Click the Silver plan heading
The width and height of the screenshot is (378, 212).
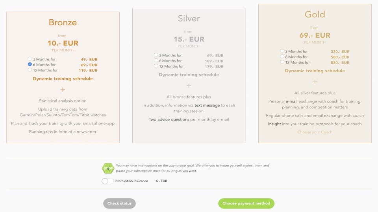[x=189, y=18]
